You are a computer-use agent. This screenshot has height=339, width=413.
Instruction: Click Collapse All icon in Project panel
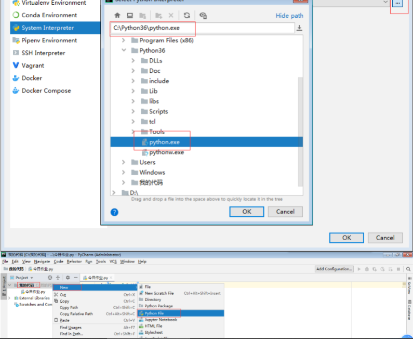click(x=58, y=278)
